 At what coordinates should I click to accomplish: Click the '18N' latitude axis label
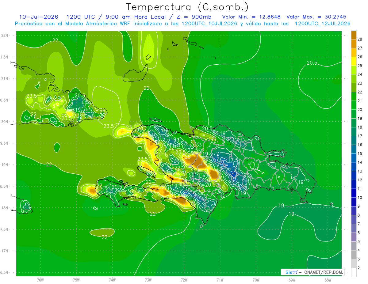pyautogui.click(x=5, y=208)
